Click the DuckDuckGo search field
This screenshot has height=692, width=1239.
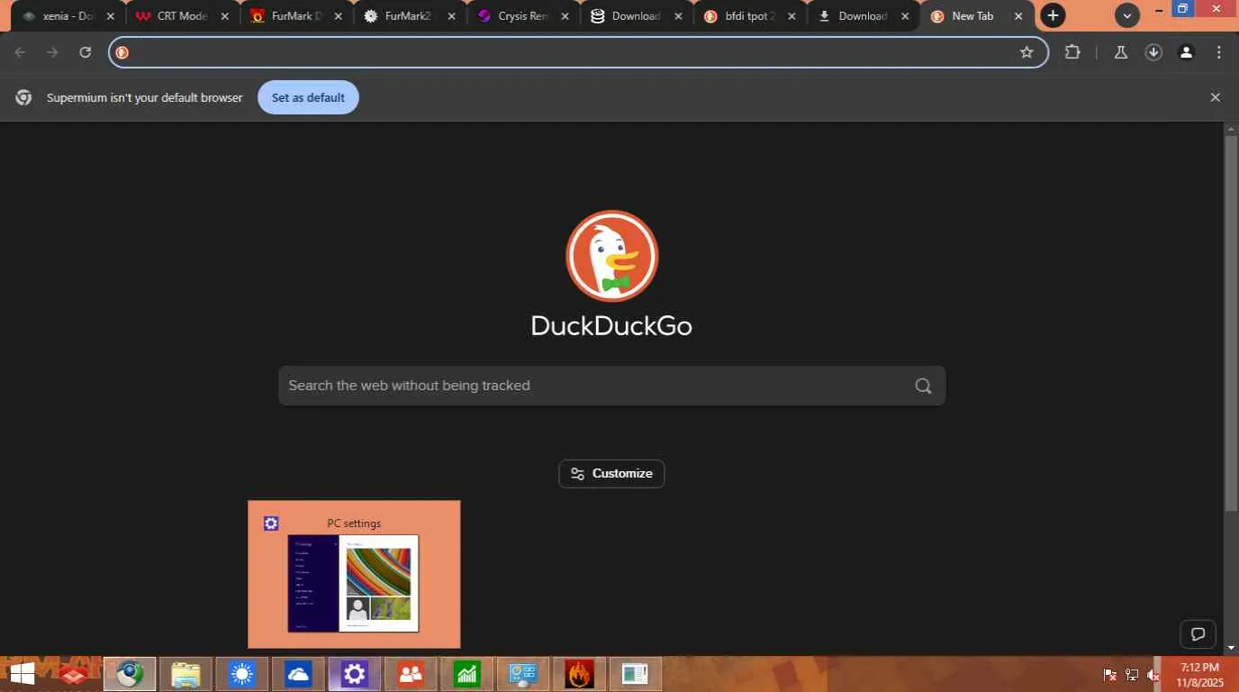(612, 386)
